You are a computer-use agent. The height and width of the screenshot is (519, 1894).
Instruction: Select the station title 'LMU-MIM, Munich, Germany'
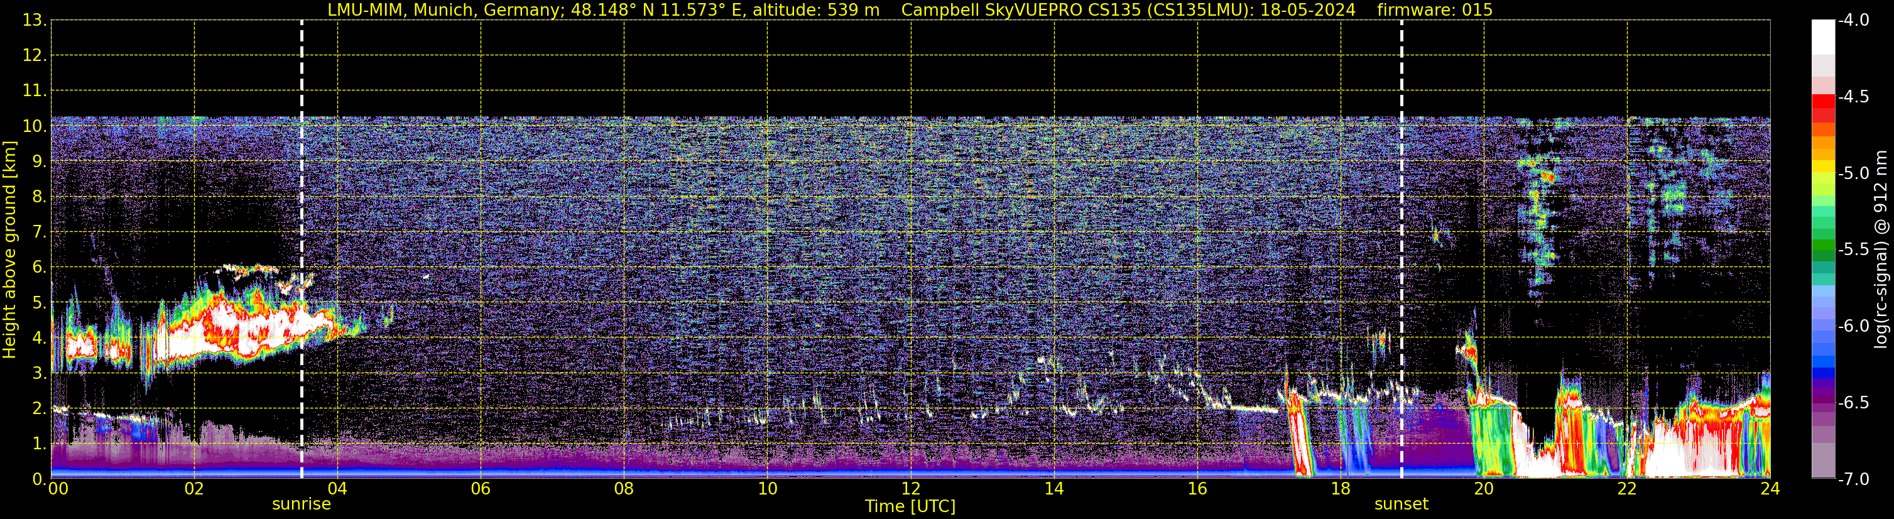446,9
